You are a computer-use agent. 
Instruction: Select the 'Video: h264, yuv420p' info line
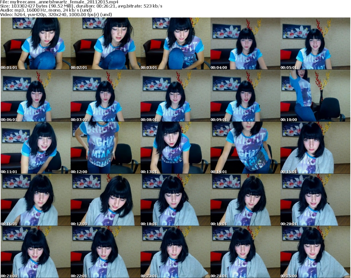56,14
